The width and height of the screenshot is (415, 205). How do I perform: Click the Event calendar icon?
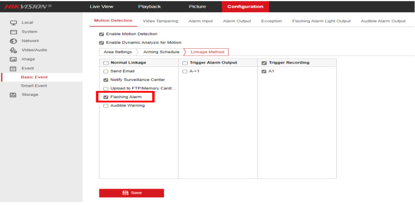(x=13, y=69)
